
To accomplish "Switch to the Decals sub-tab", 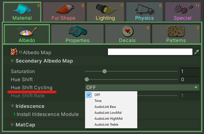I will (x=128, y=34).
